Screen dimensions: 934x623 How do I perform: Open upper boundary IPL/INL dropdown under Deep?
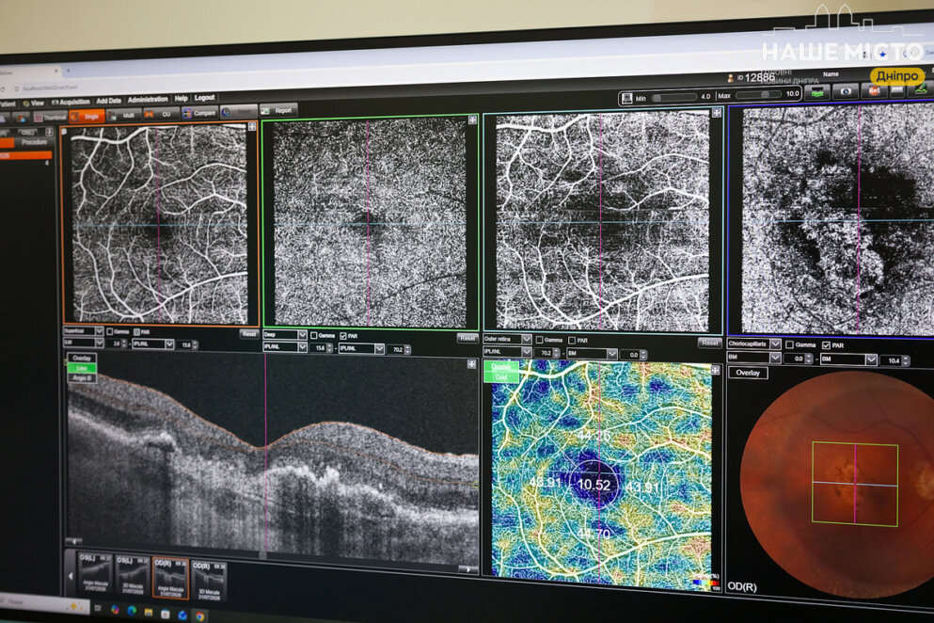click(285, 347)
